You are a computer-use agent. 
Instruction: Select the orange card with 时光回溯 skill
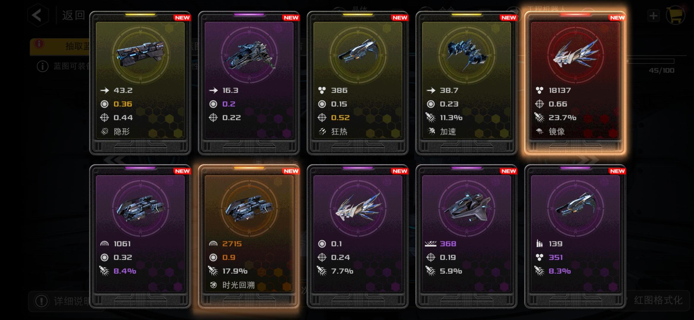coord(249,236)
